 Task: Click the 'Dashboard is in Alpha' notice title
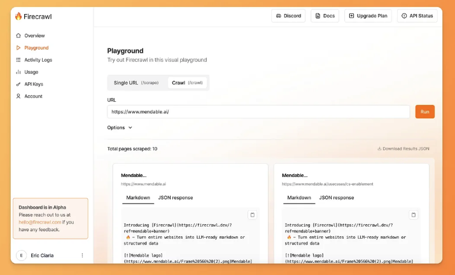(x=43, y=208)
